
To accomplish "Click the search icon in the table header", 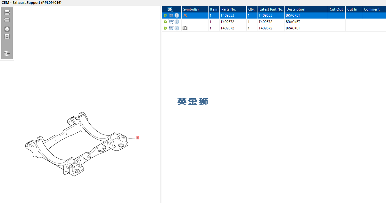I will (x=170, y=9).
